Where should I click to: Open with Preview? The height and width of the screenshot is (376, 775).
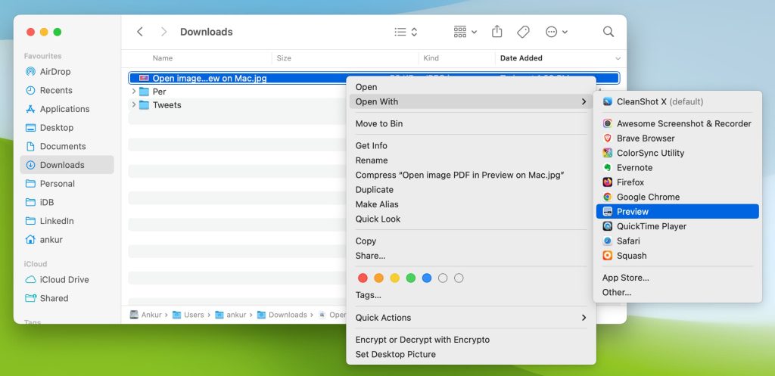coord(677,212)
